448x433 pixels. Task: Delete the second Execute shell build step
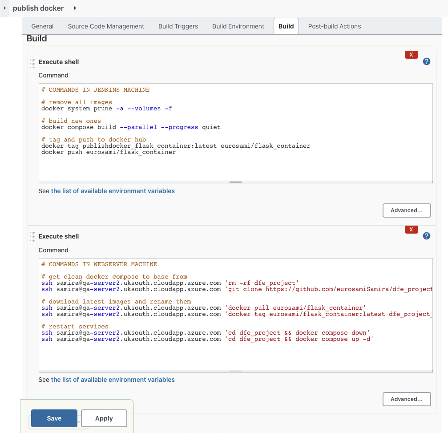[x=411, y=229]
